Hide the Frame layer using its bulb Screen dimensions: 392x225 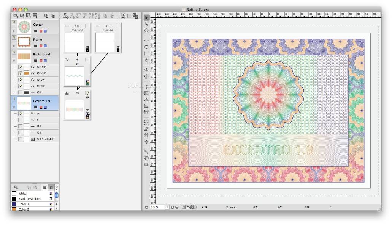coord(14,37)
